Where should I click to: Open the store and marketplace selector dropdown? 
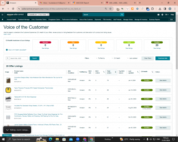[x=38, y=15]
